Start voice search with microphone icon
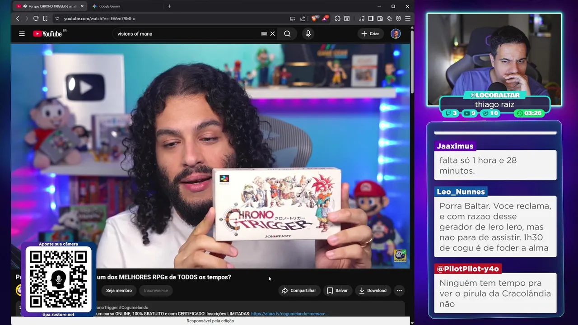 pos(308,34)
